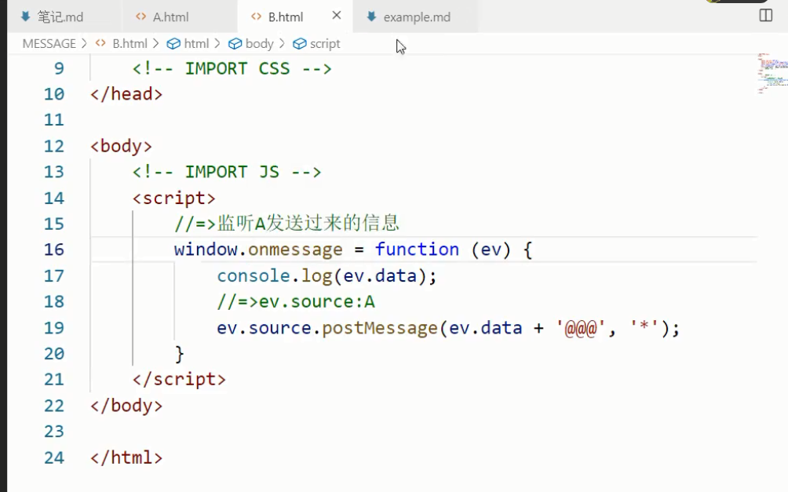Click the postMessage method call

[x=379, y=328]
